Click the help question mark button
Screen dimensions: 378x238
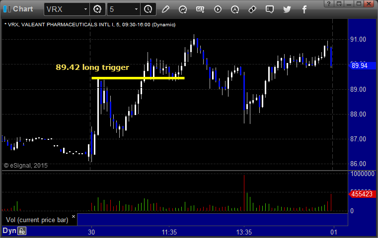point(329,3)
